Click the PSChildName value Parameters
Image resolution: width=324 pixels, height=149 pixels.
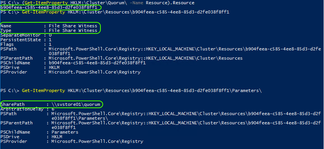pos(65,132)
